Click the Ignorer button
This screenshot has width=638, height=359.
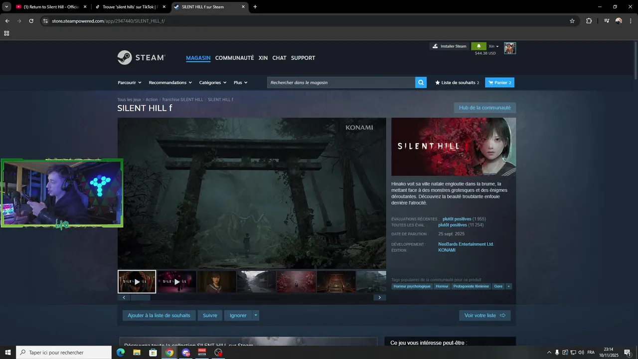point(238,315)
